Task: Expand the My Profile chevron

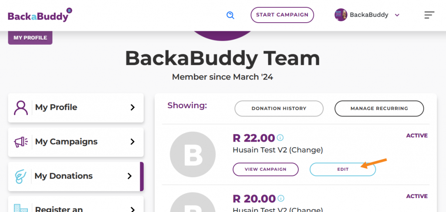Action: pyautogui.click(x=132, y=107)
